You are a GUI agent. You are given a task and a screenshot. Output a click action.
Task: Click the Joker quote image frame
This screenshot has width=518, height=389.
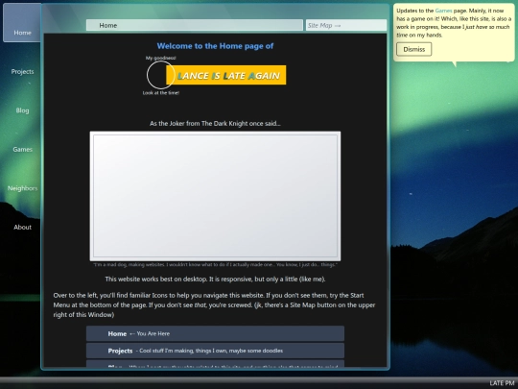(215, 196)
